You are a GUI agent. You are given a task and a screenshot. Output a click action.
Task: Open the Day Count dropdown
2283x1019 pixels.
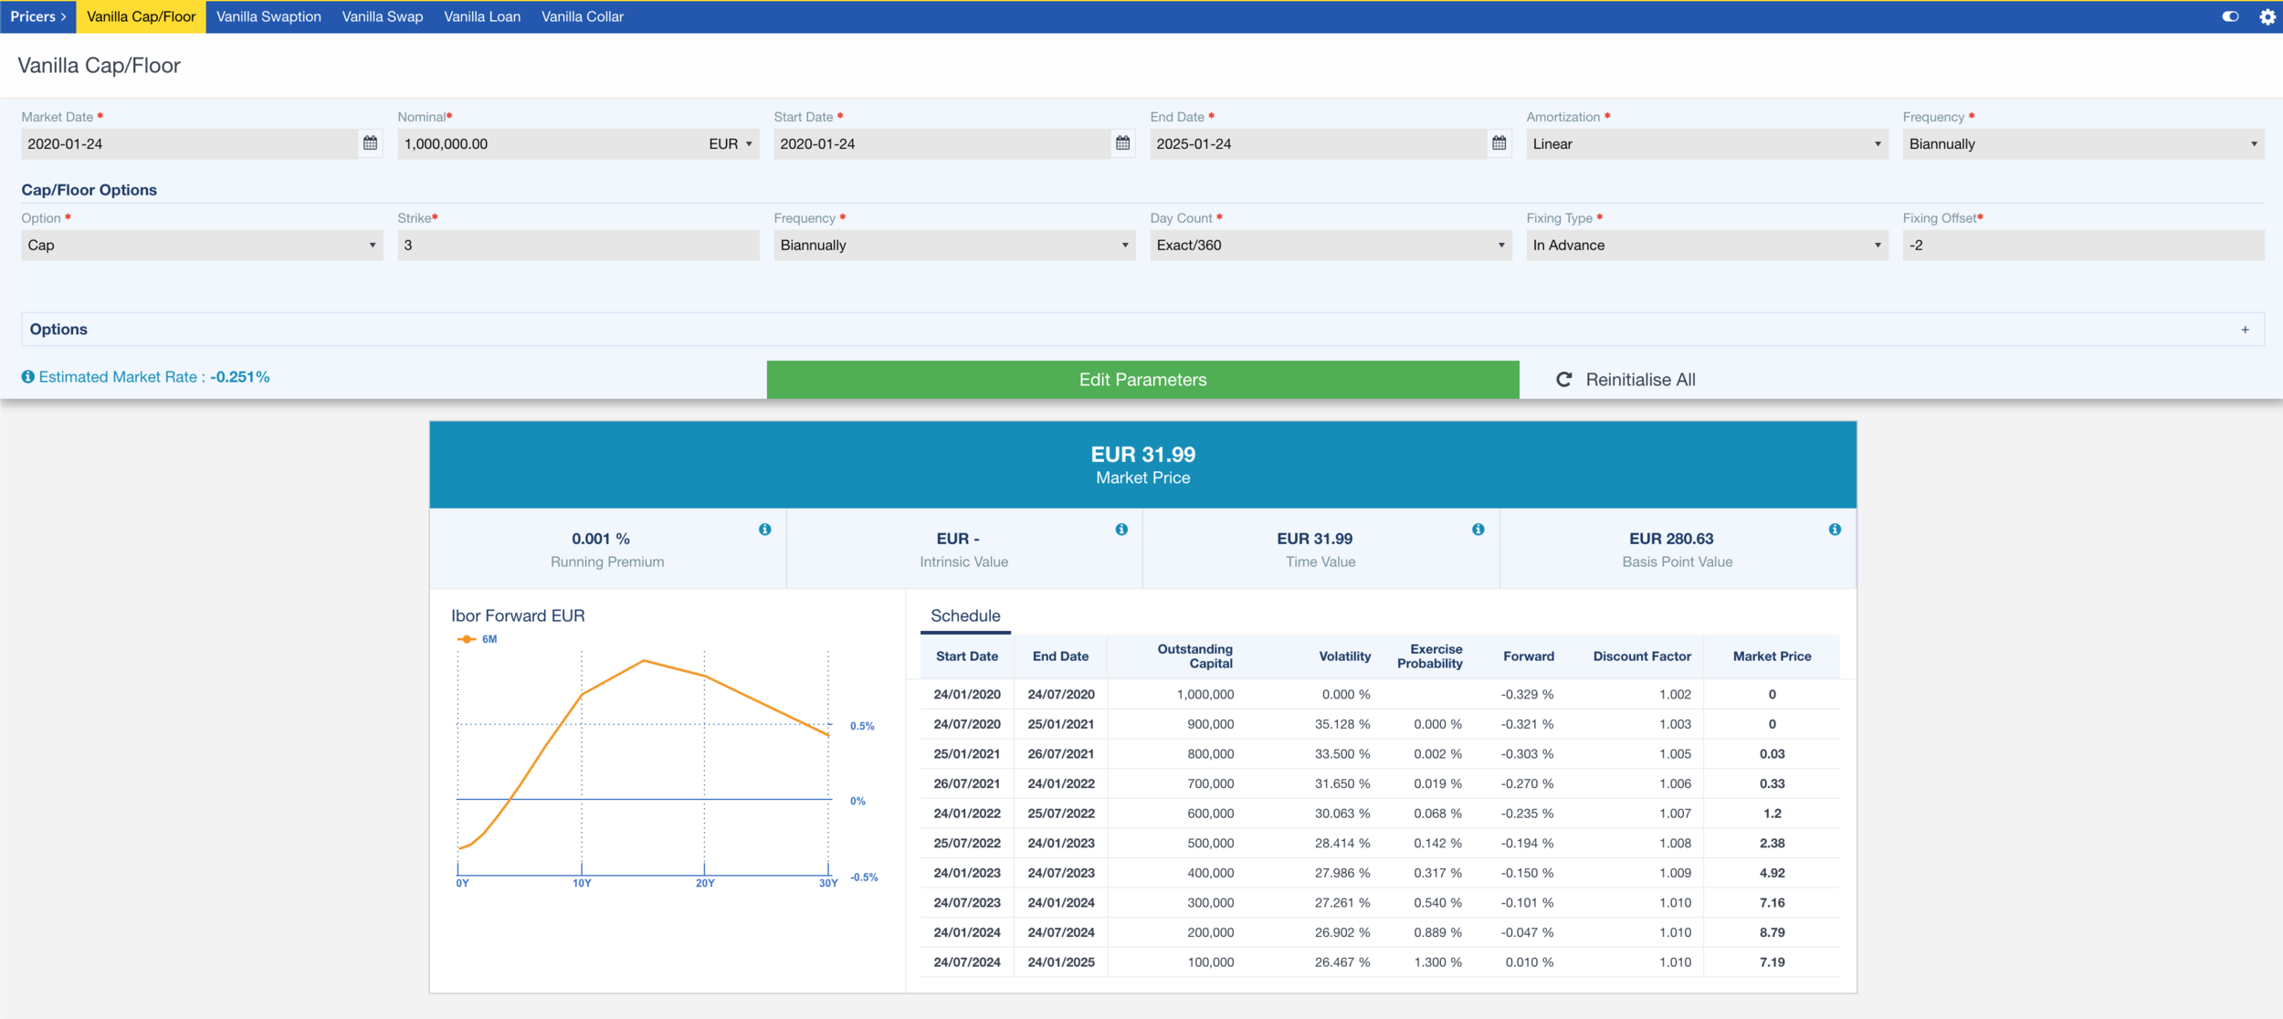[1330, 246]
